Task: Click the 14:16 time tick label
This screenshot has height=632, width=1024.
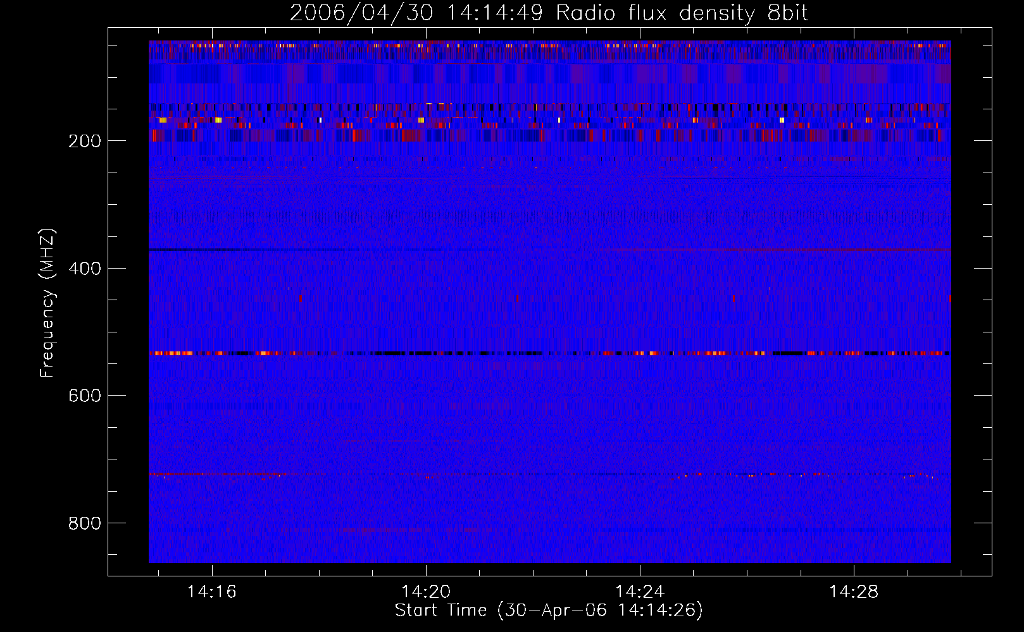Action: (212, 592)
